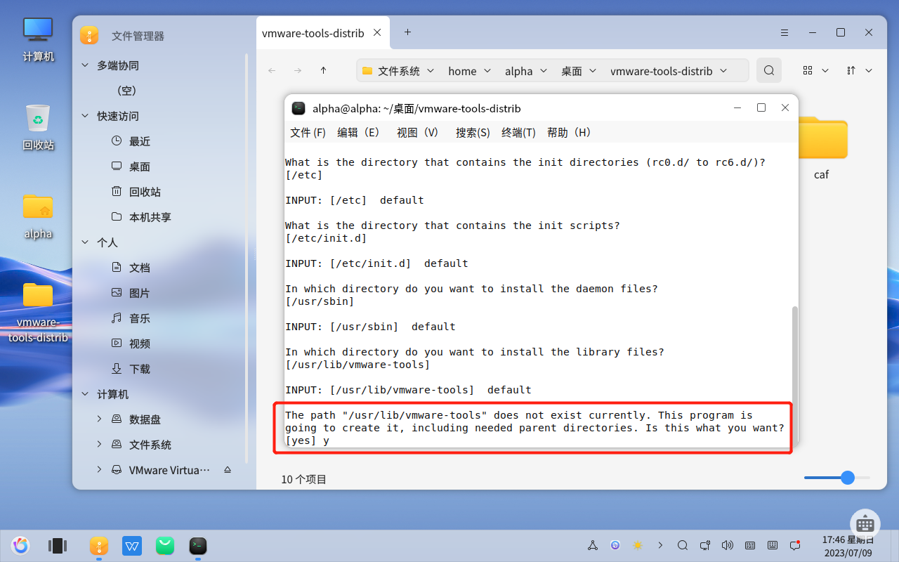Open view mode dropdown arrow
Image resolution: width=899 pixels, height=562 pixels.
click(x=825, y=70)
